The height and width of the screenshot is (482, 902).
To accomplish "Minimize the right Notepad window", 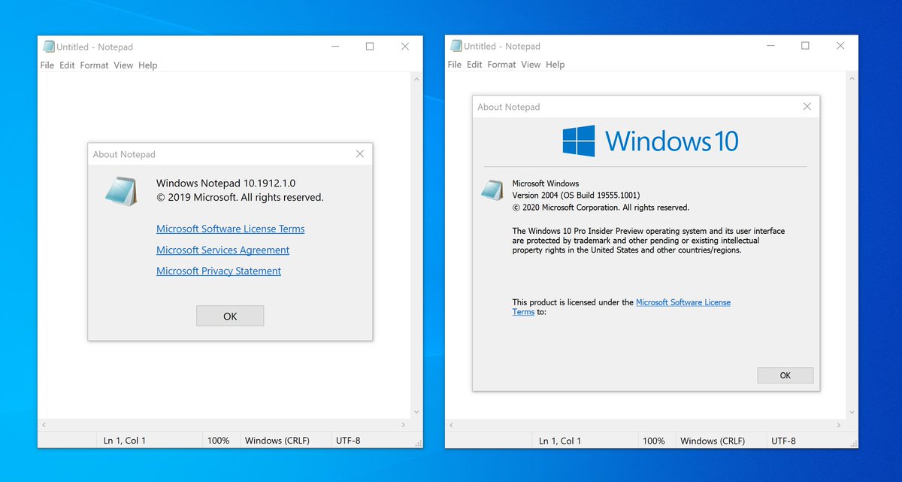I will point(771,46).
